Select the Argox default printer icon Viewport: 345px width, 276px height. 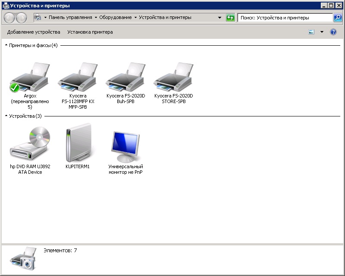click(30, 78)
